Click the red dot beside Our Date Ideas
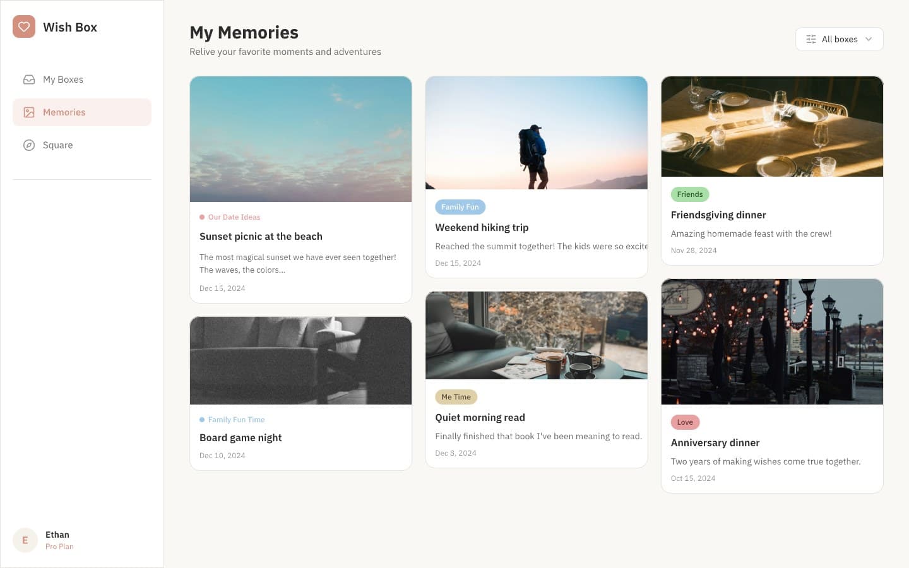Screen dimensions: 909x568 (x=201, y=216)
